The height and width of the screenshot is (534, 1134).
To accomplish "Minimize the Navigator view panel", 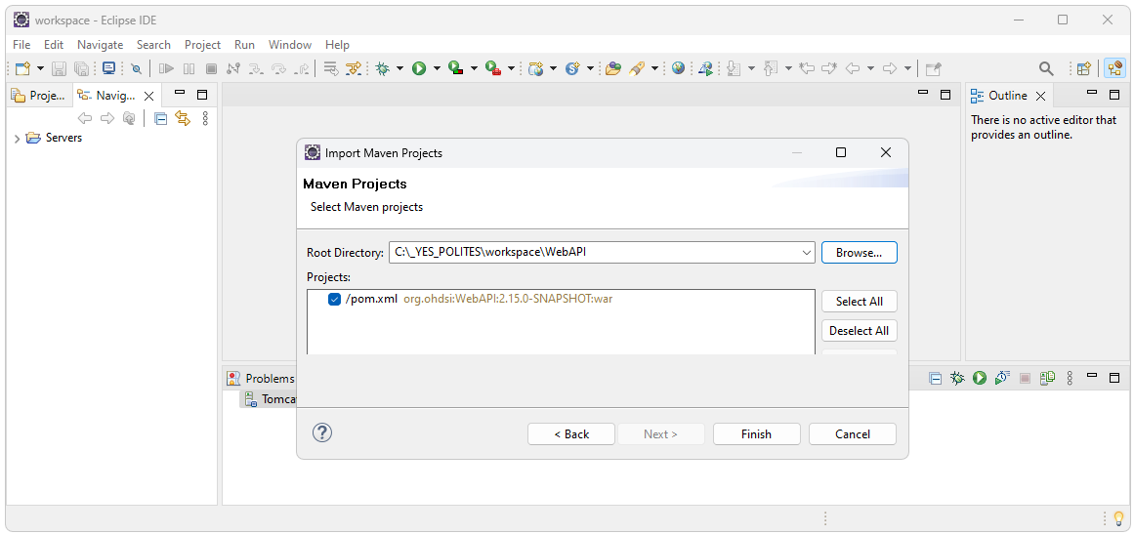I will point(180,94).
